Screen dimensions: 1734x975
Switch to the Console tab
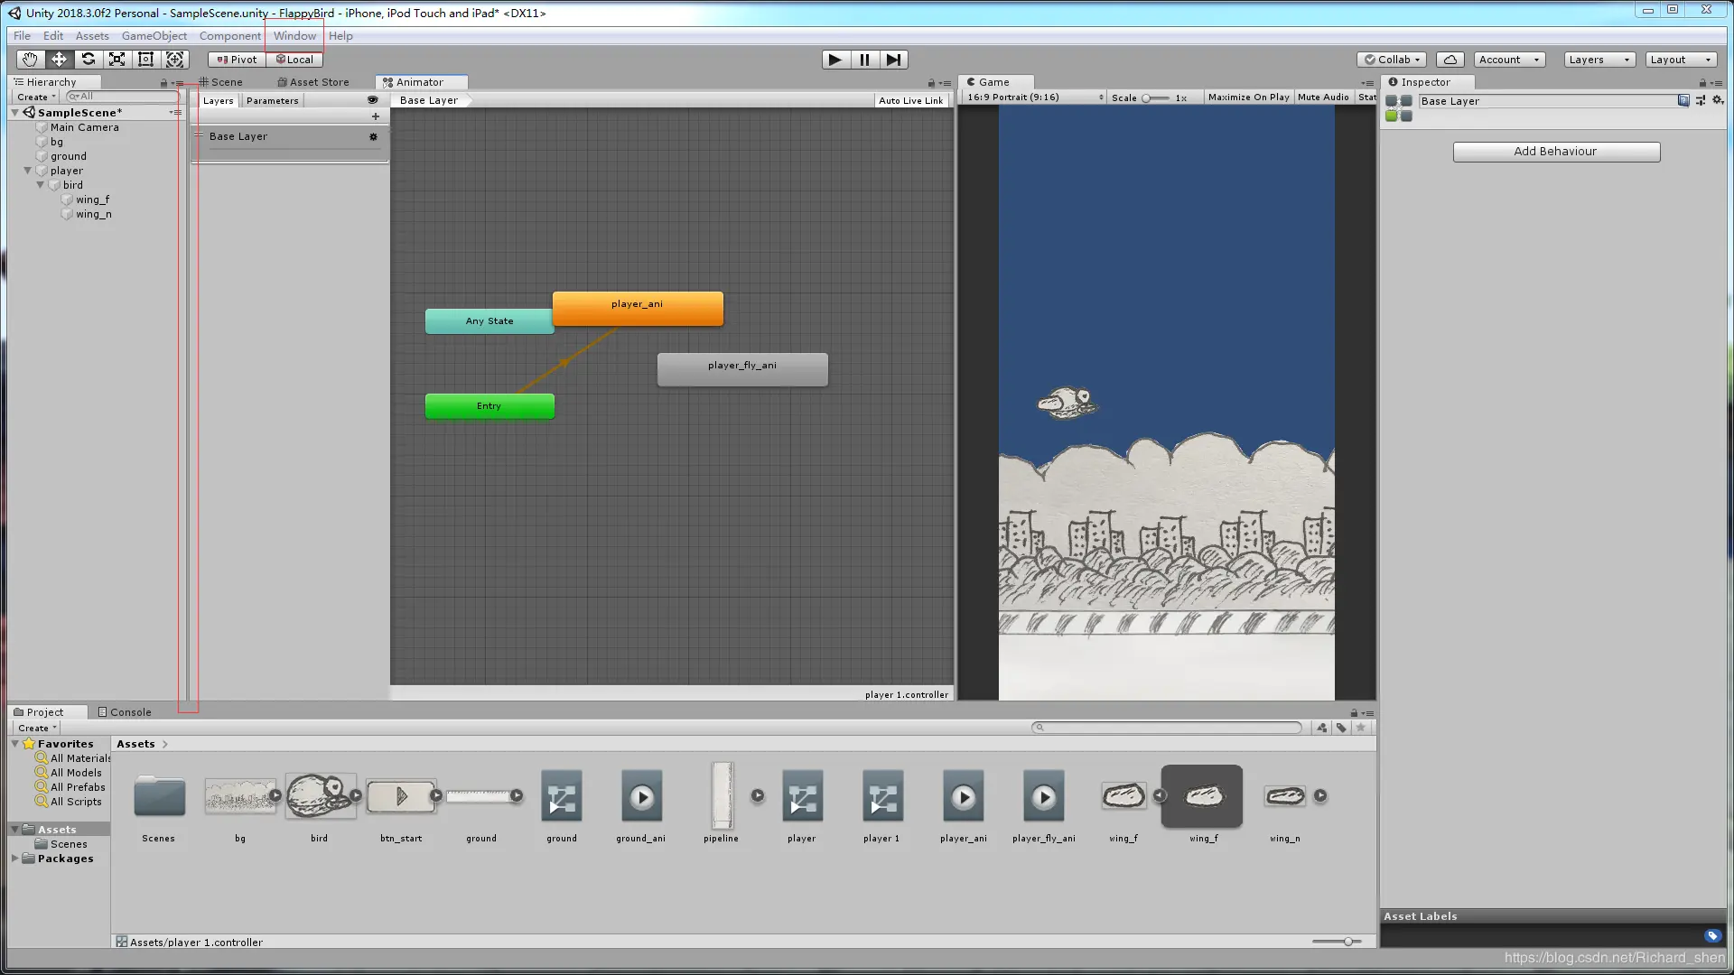[125, 712]
